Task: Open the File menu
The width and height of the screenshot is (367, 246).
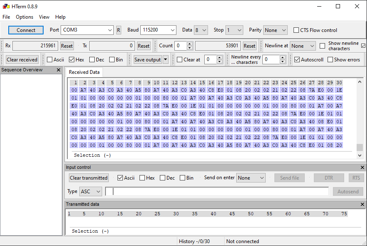Action: [6, 17]
